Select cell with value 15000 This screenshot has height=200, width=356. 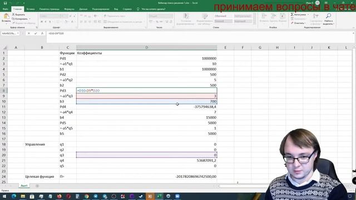tap(147, 117)
